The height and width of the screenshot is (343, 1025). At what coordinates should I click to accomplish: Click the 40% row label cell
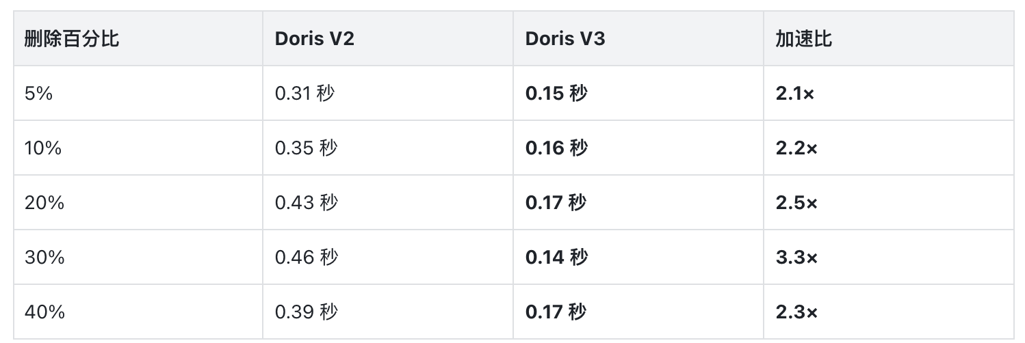(138, 312)
